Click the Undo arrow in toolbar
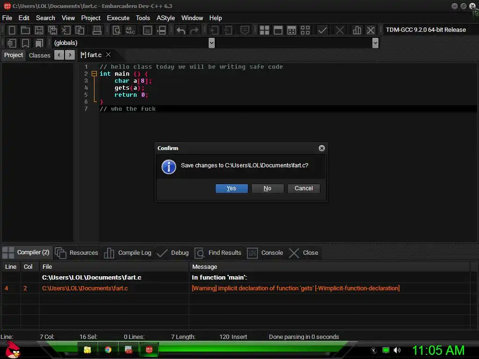This screenshot has height=359, width=479. tap(181, 30)
